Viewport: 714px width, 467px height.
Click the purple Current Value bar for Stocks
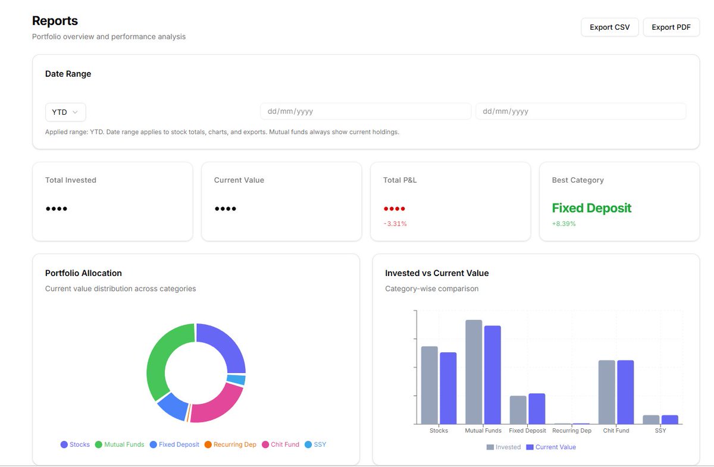click(448, 388)
